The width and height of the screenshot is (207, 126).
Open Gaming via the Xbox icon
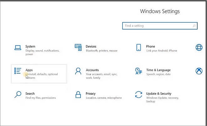tap(199, 71)
